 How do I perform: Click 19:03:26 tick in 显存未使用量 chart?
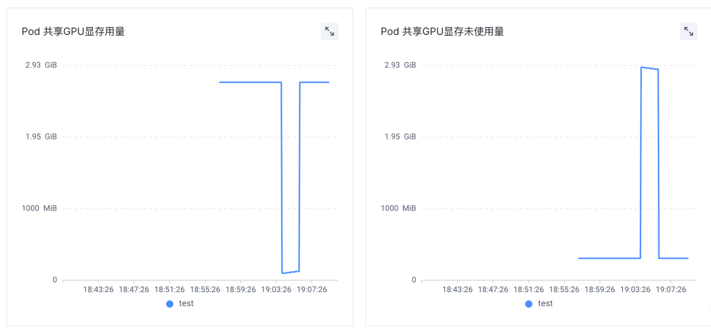pos(635,290)
